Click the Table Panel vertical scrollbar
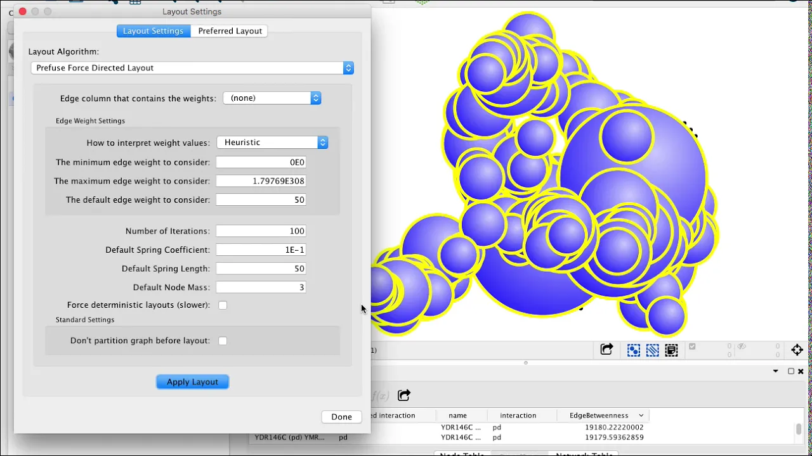 tap(798, 430)
